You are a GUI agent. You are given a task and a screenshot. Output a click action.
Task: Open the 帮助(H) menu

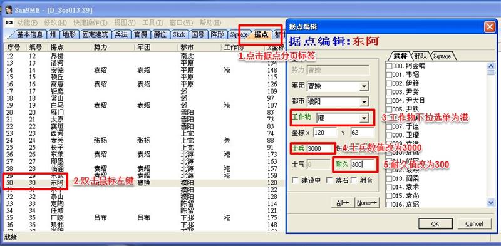click(x=210, y=23)
